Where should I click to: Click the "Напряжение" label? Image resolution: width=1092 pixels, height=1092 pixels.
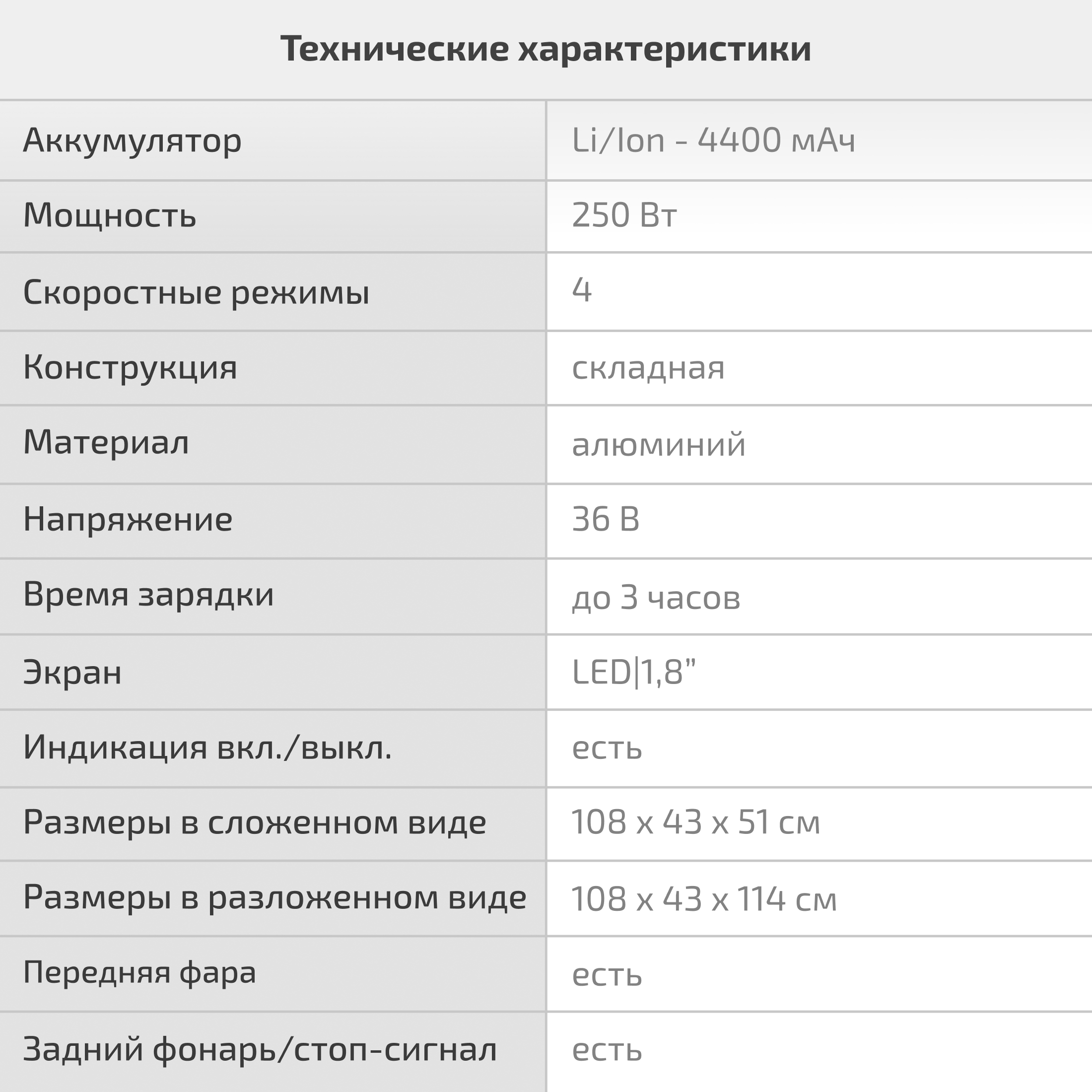pos(128,519)
